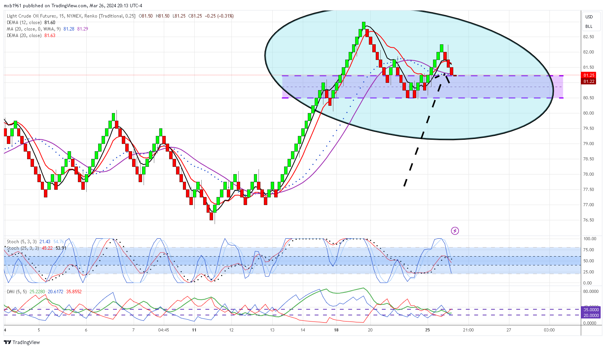
Task: Click the 13 date axis label
Action: tap(272, 330)
